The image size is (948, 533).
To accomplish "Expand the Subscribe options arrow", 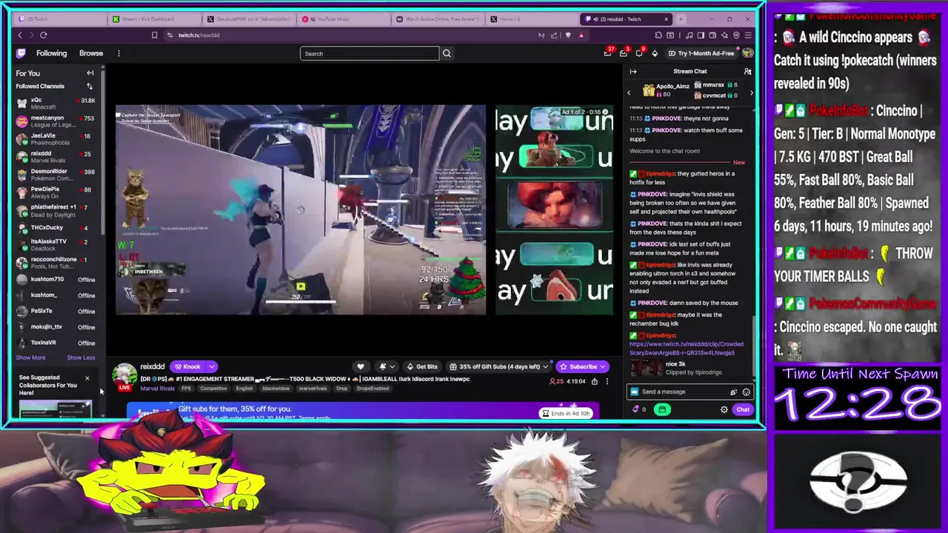I will coord(603,366).
